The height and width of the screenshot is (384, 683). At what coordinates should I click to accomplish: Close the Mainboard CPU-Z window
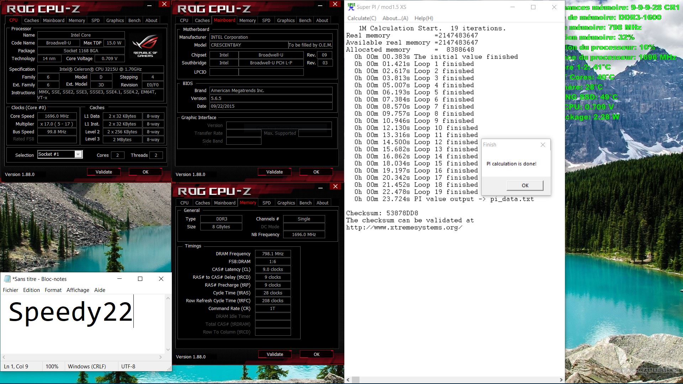335,4
